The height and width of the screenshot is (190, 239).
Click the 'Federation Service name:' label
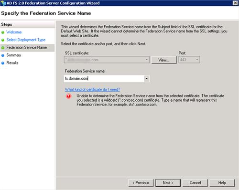click(x=85, y=71)
